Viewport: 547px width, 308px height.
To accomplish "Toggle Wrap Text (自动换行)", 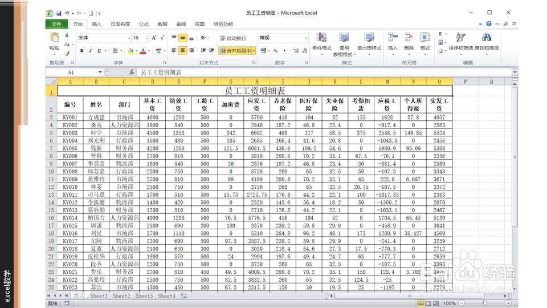I will [234, 38].
